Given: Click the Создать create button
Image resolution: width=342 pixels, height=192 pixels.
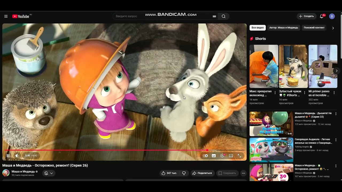Looking at the screenshot, I should tap(306, 16).
